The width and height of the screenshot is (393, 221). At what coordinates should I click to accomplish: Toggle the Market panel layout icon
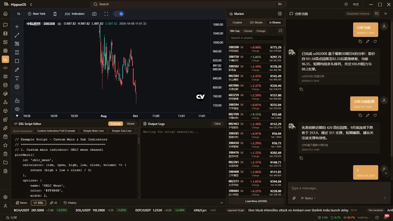[x=280, y=14]
